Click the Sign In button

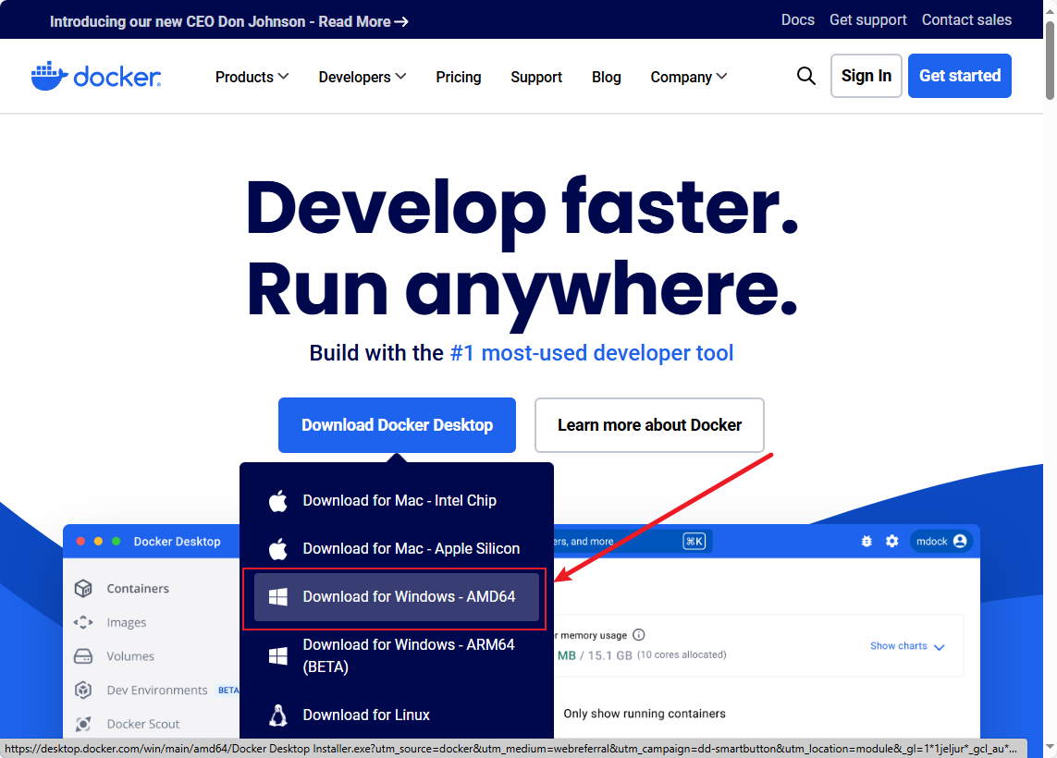coord(866,76)
